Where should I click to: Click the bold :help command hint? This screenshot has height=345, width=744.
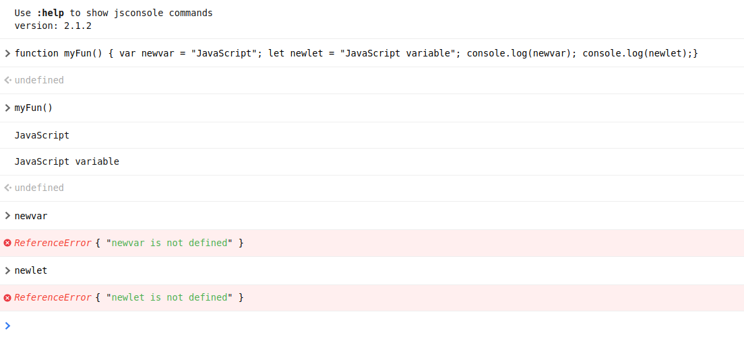click(51, 13)
